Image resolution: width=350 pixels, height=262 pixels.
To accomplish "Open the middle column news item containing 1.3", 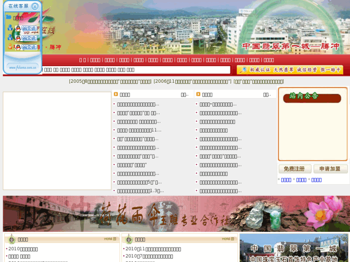I will click(x=141, y=191).
